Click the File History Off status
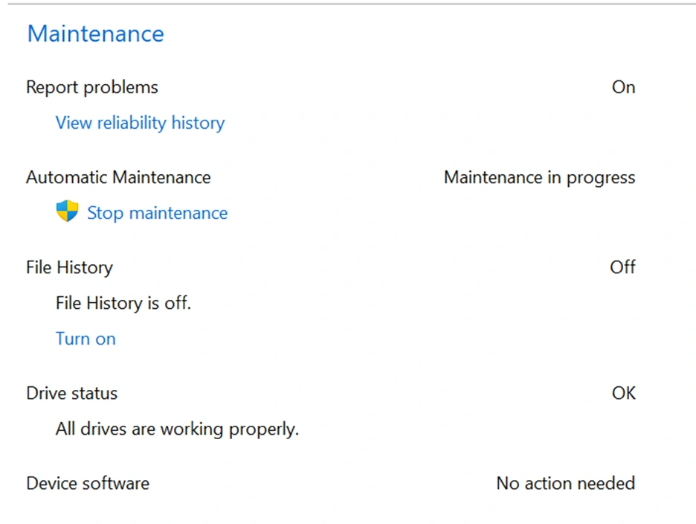This screenshot has height=524, width=696. pos(622,267)
